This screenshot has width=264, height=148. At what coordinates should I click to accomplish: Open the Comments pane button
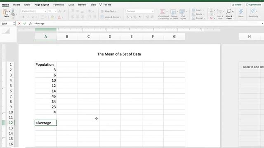[x=253, y=5]
